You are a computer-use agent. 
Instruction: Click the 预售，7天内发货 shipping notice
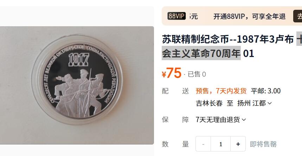point(221,91)
